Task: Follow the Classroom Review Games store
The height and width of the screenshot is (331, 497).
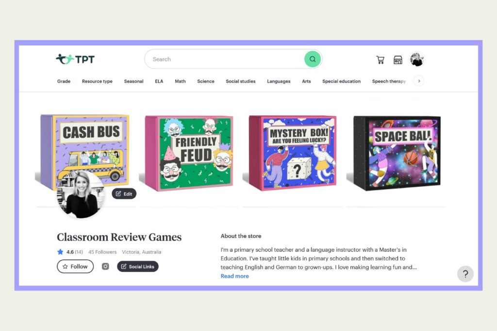Action: (x=75, y=267)
